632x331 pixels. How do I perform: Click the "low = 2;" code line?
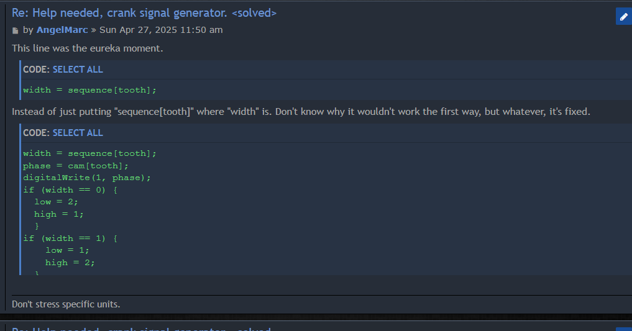pyautogui.click(x=57, y=202)
